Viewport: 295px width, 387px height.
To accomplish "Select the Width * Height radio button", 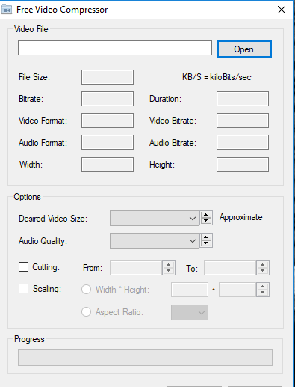I will click(86, 290).
